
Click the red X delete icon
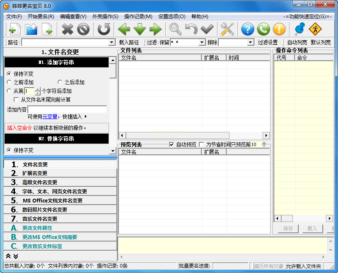pos(67,29)
